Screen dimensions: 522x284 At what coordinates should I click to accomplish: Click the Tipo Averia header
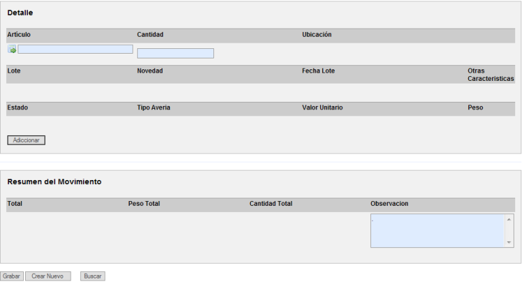pos(154,108)
